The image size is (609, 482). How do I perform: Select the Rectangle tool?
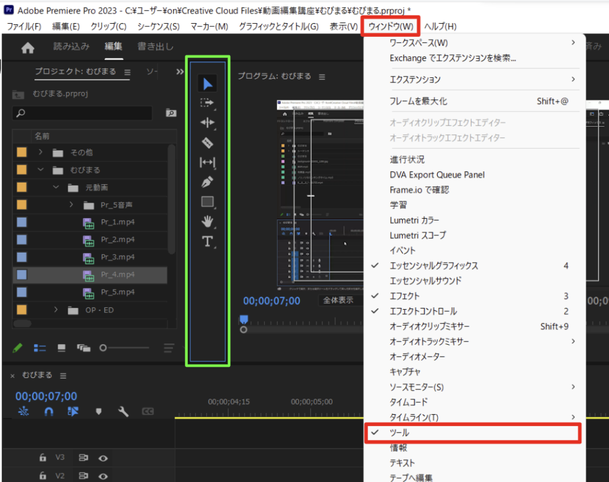click(x=207, y=201)
